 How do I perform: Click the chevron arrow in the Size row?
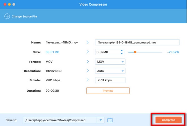(x=88, y=52)
